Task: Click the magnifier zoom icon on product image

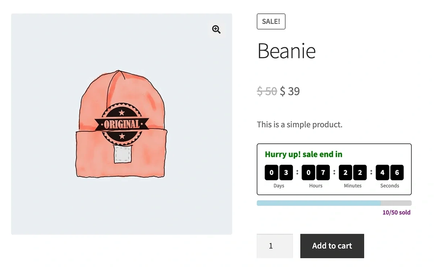Action: point(216,30)
